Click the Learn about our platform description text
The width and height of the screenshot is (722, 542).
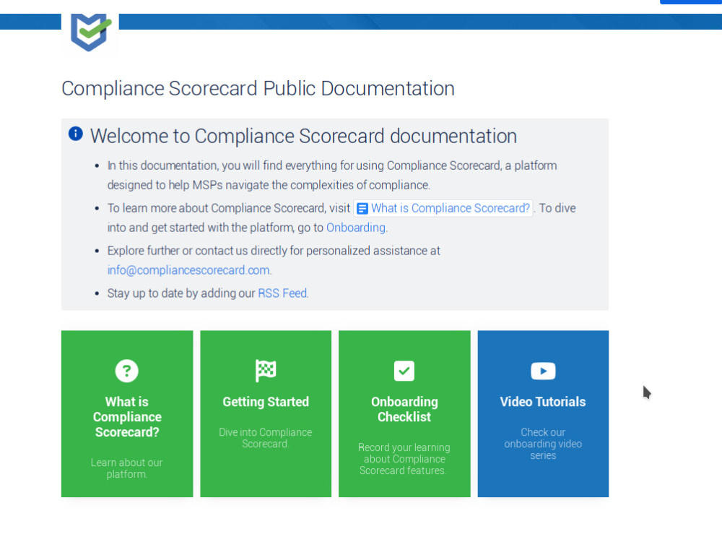click(x=126, y=468)
